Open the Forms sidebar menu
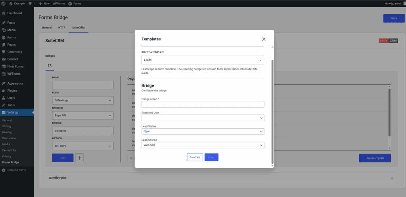This screenshot has width=406, height=197. [x=17, y=38]
